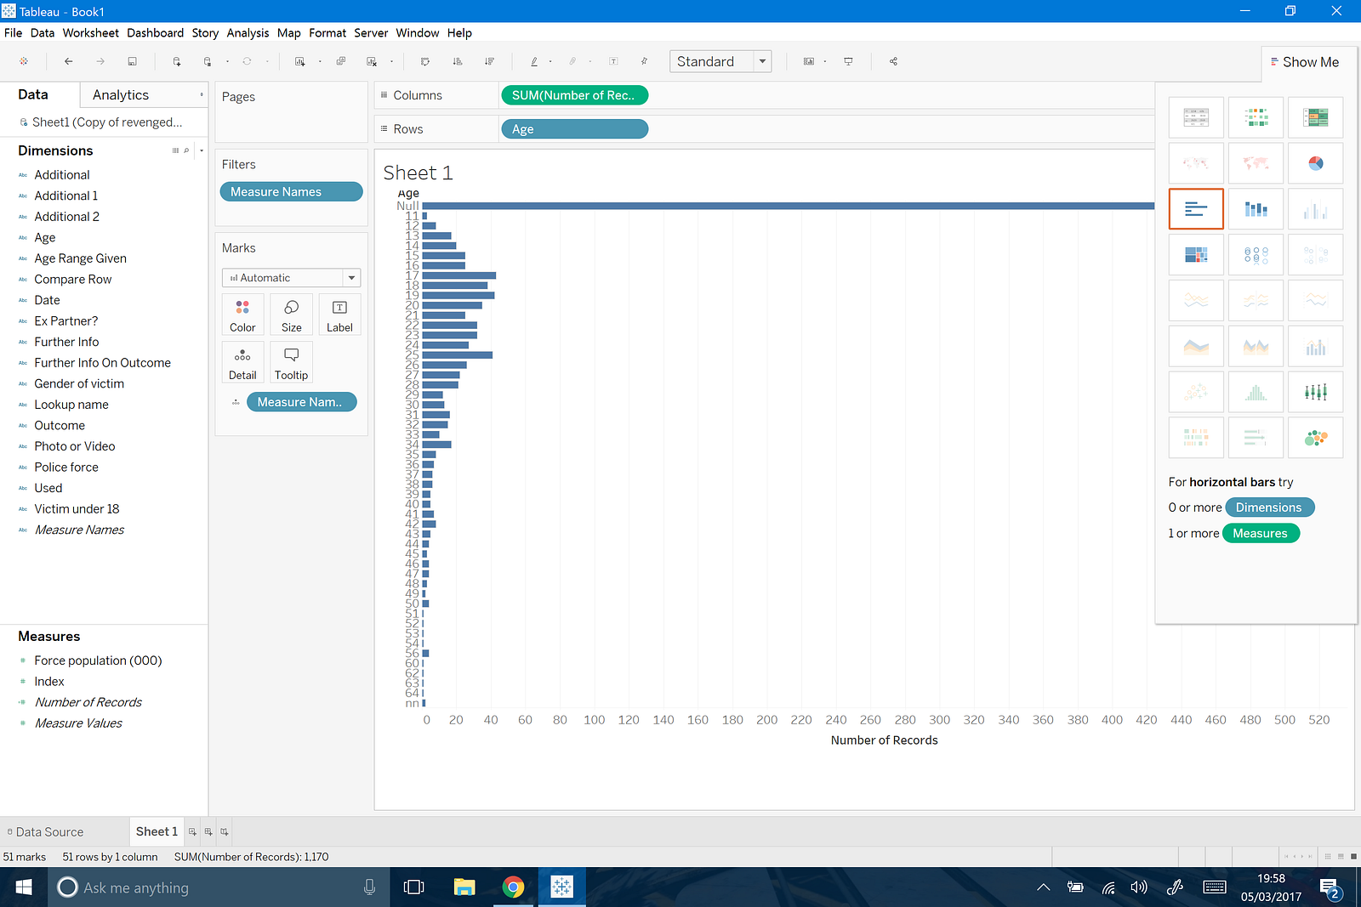Toggle the Show Me panel

click(x=1305, y=62)
